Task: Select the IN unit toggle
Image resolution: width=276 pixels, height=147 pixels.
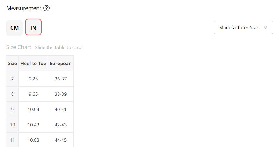Action: [33, 28]
